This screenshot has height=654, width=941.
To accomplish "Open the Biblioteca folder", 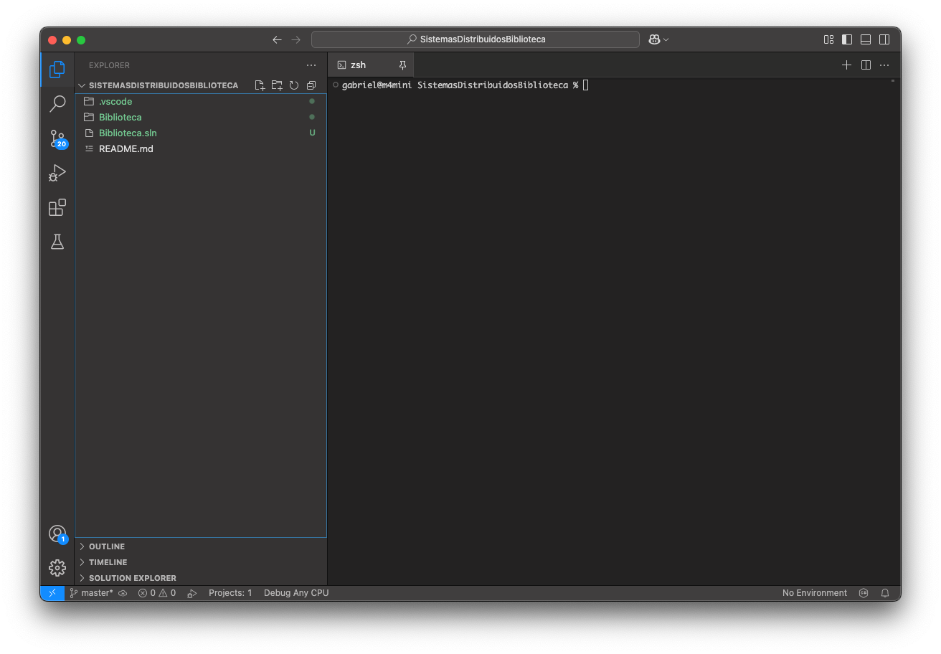I will 120,117.
